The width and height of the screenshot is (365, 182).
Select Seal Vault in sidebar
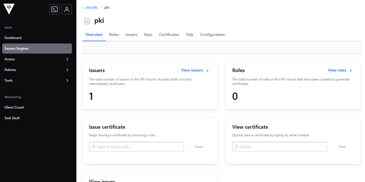point(37,118)
